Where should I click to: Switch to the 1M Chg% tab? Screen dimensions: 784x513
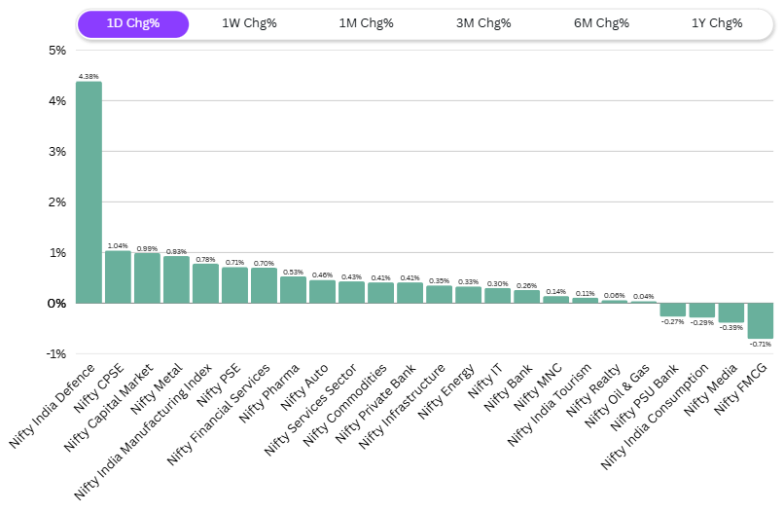point(366,23)
